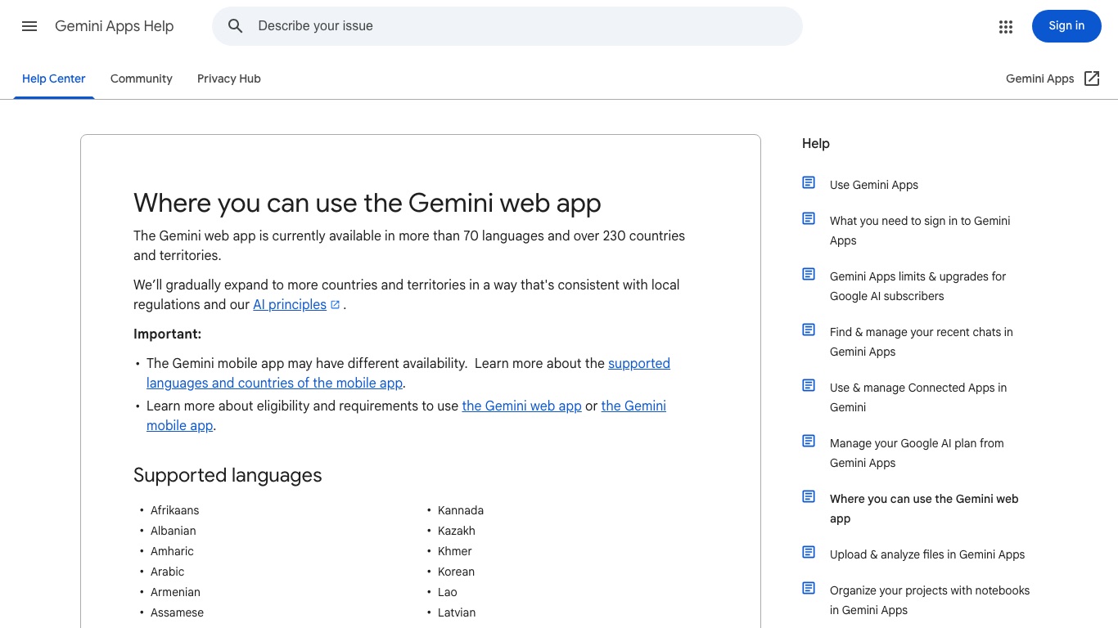Click the Supported languages heading
1118x628 pixels.
pyautogui.click(x=228, y=475)
